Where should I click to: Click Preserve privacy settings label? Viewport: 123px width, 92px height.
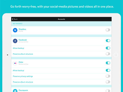23,76
